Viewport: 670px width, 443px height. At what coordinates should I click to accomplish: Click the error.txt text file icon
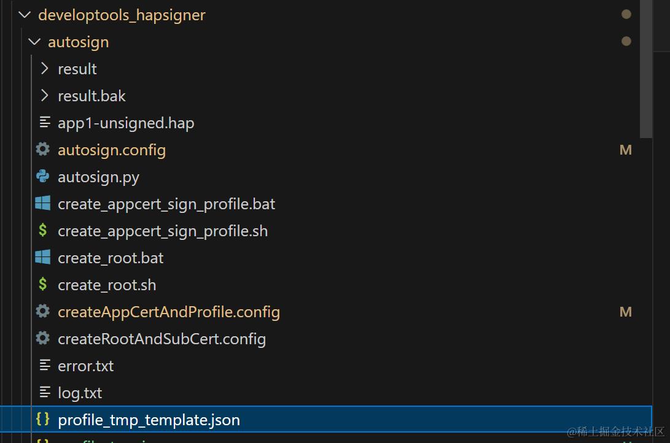coord(44,365)
